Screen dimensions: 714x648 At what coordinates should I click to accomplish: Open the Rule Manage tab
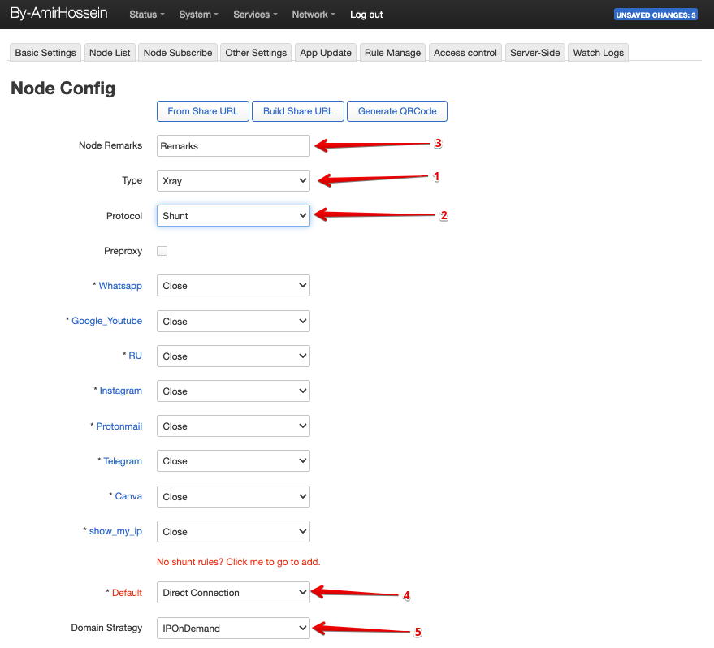tap(392, 53)
